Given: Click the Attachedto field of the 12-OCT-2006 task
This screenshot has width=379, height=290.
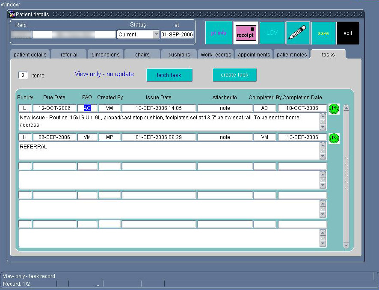Looking at the screenshot, I should [225, 108].
